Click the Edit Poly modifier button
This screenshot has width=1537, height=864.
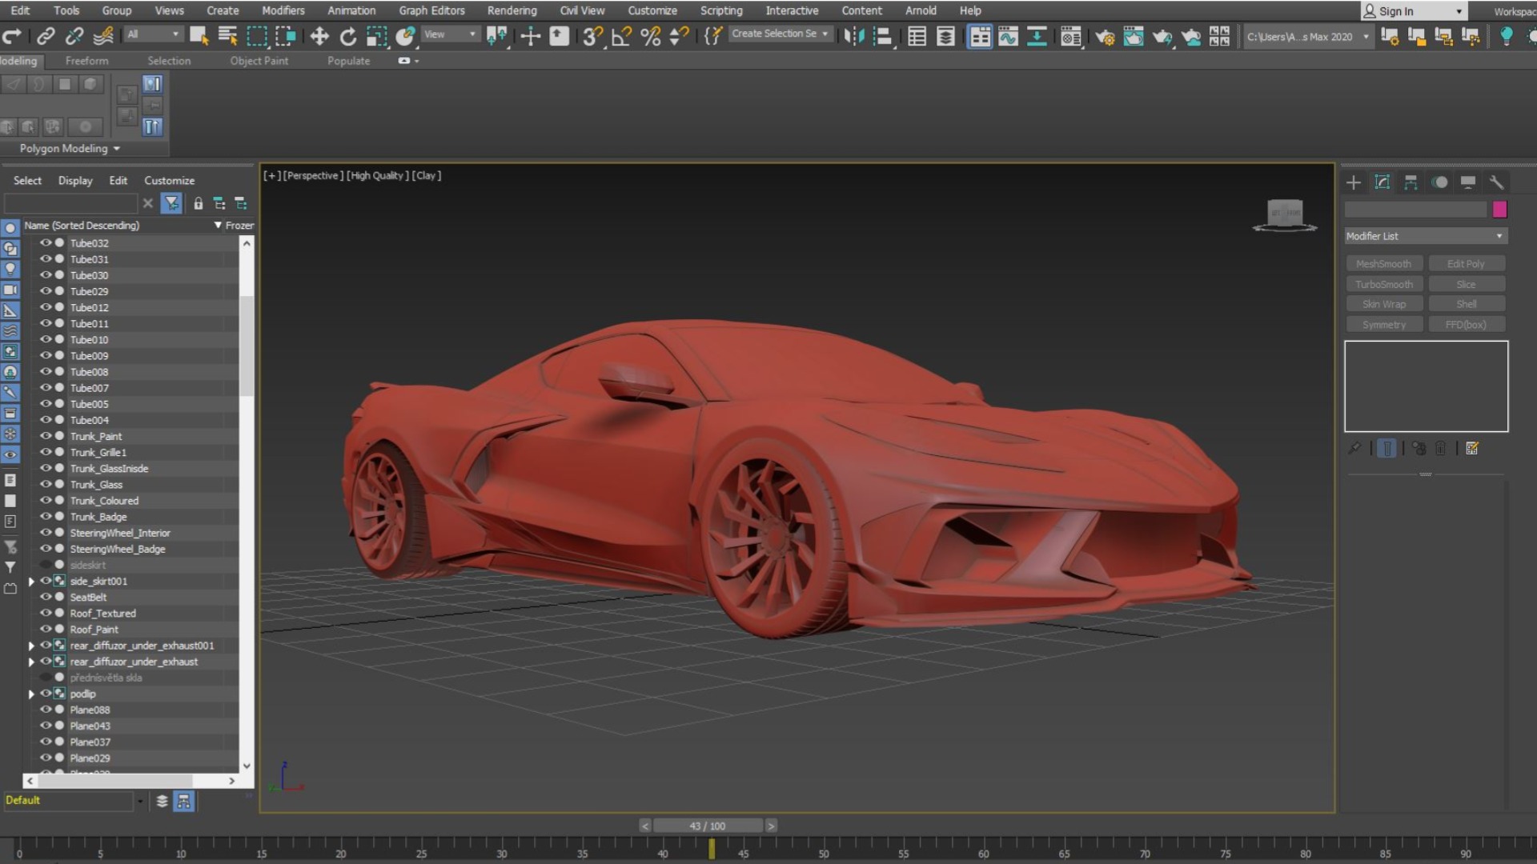point(1465,264)
